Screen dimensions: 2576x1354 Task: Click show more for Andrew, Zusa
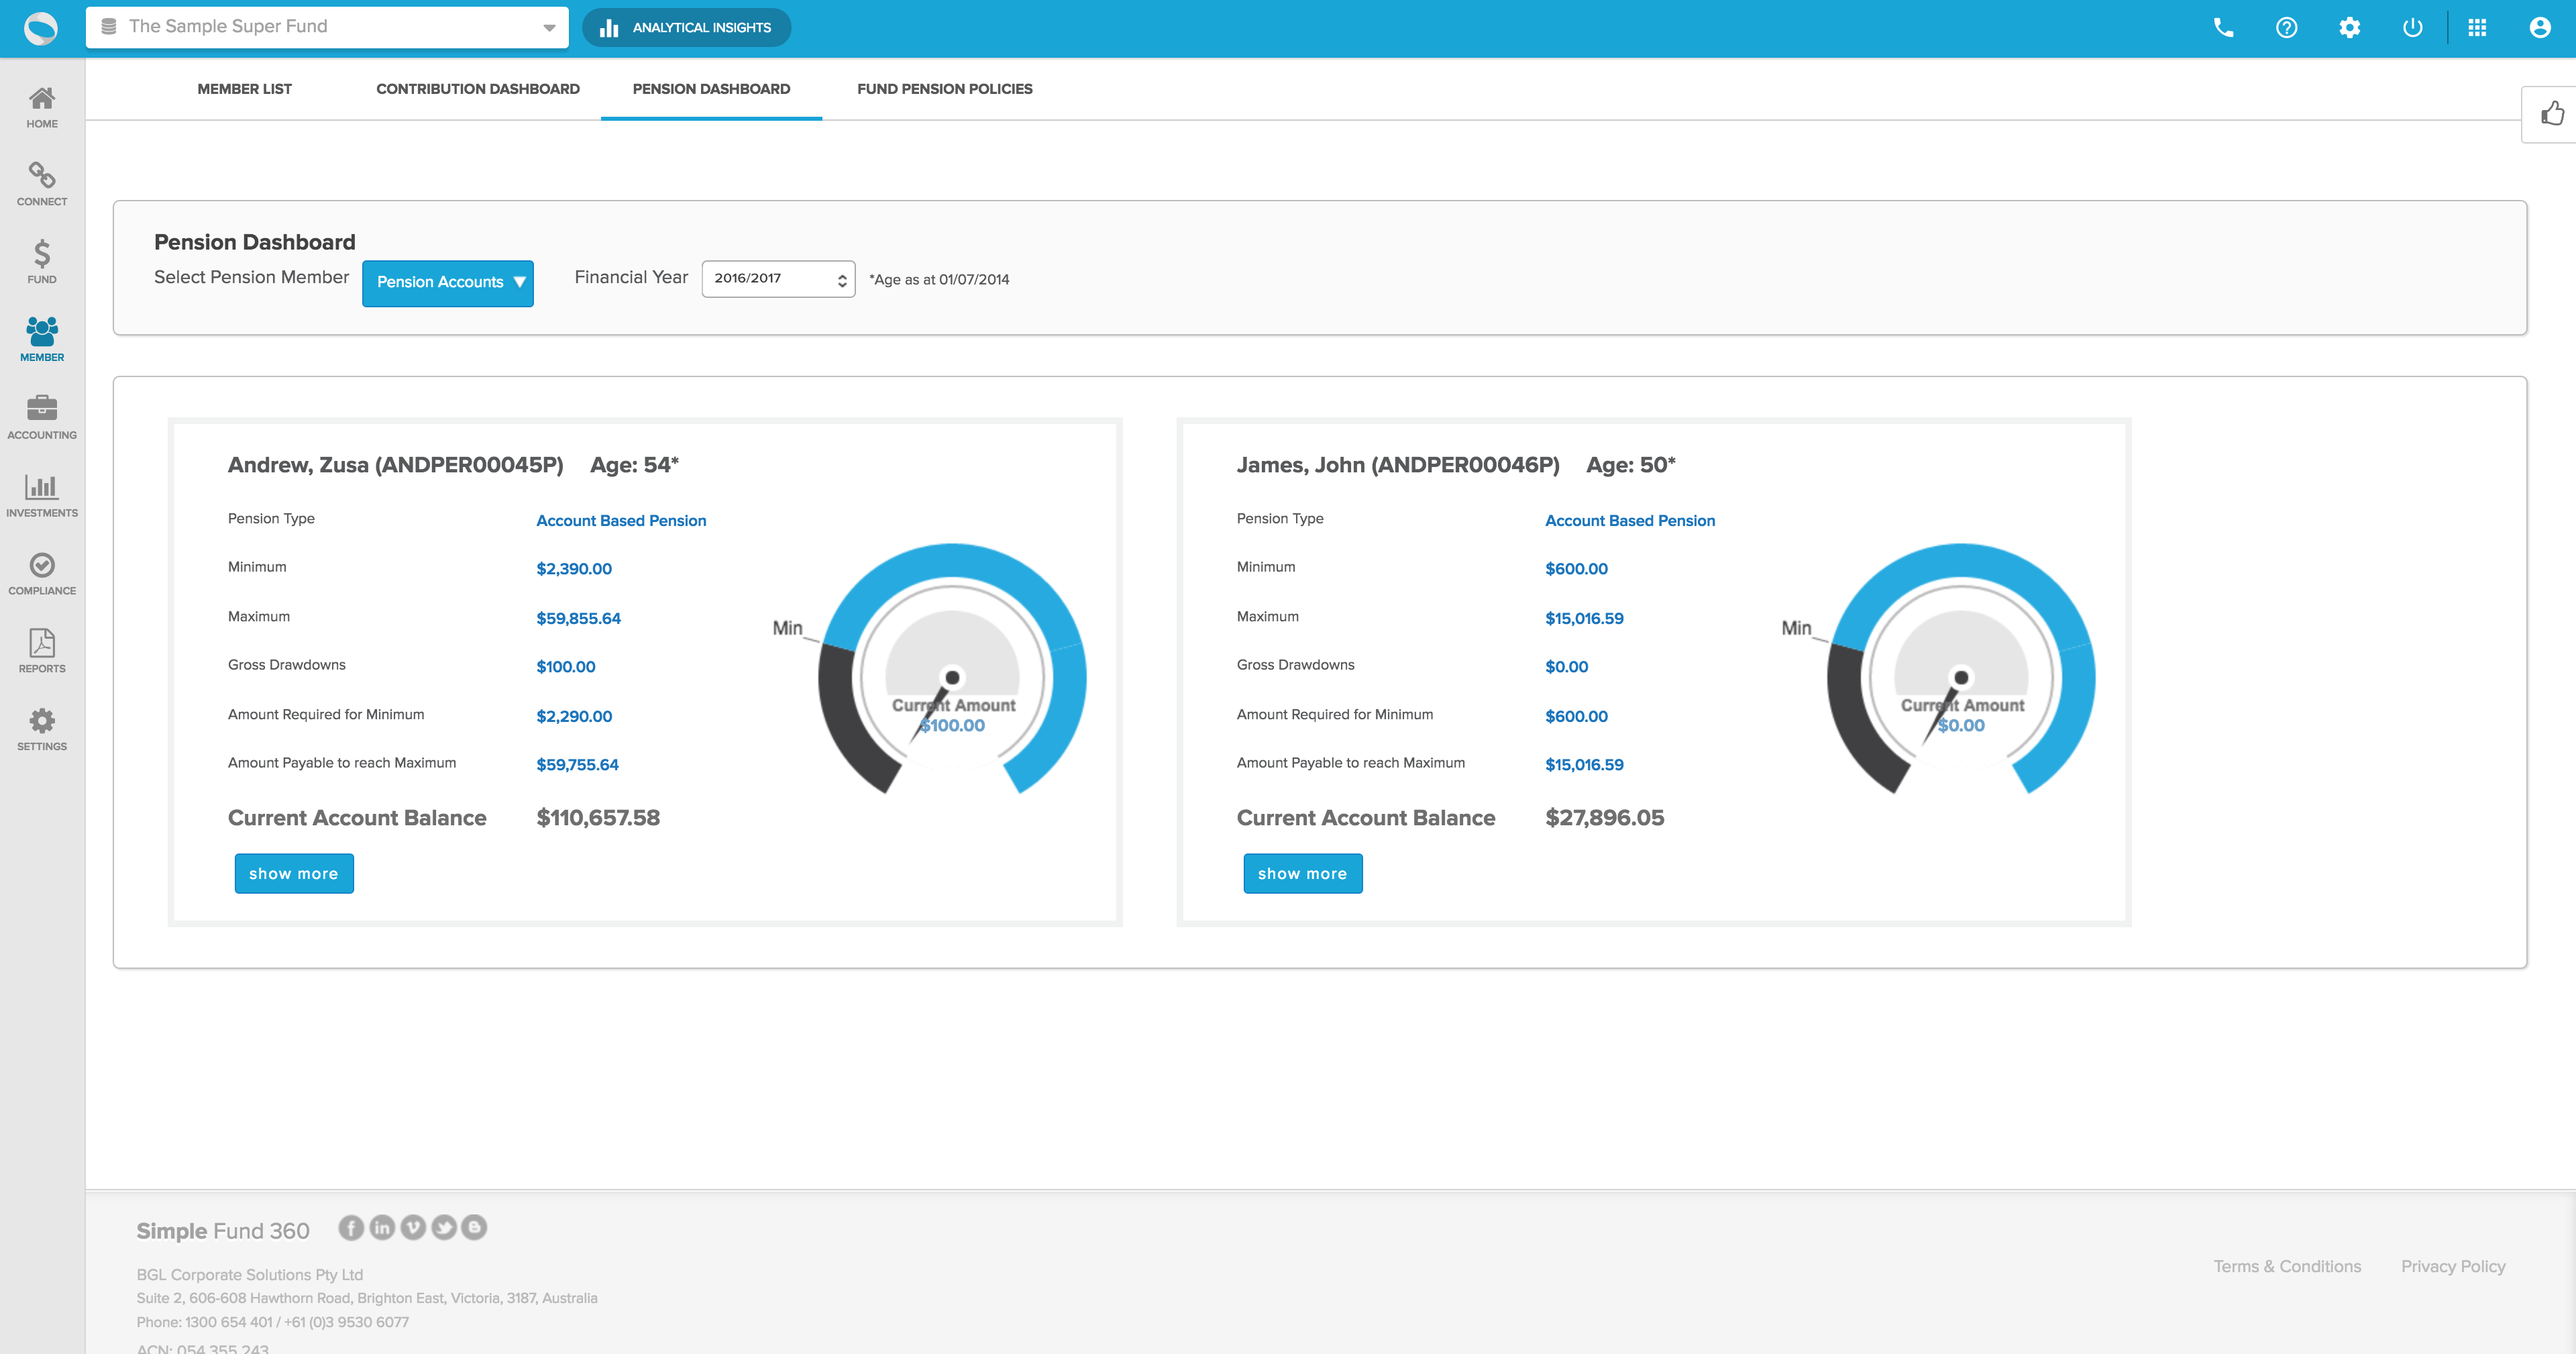coord(294,873)
